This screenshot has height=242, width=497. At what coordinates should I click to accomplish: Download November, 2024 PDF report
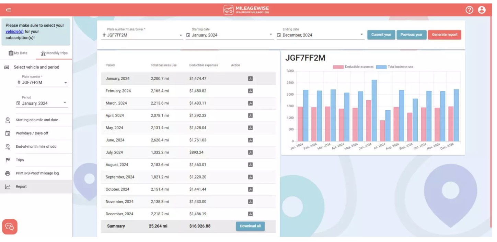(x=250, y=202)
